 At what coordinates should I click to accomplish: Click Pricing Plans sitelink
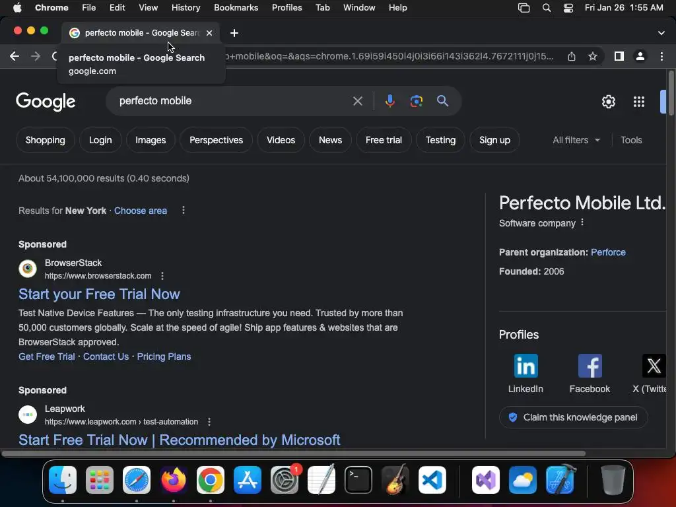pyautogui.click(x=164, y=356)
